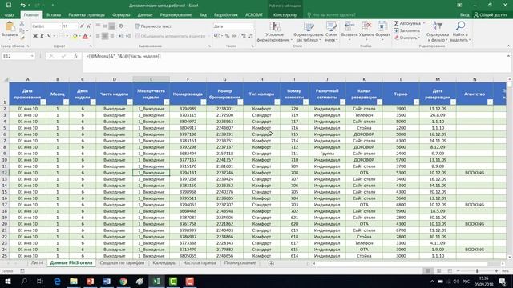Open Sort & Filter (Сортировка и фильтр)

pos(438,32)
